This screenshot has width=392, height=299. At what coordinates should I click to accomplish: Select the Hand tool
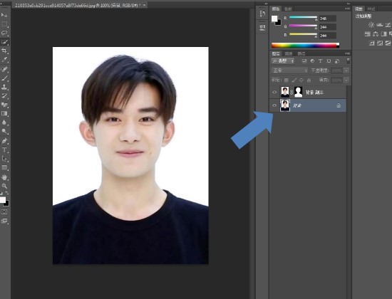point(4,177)
